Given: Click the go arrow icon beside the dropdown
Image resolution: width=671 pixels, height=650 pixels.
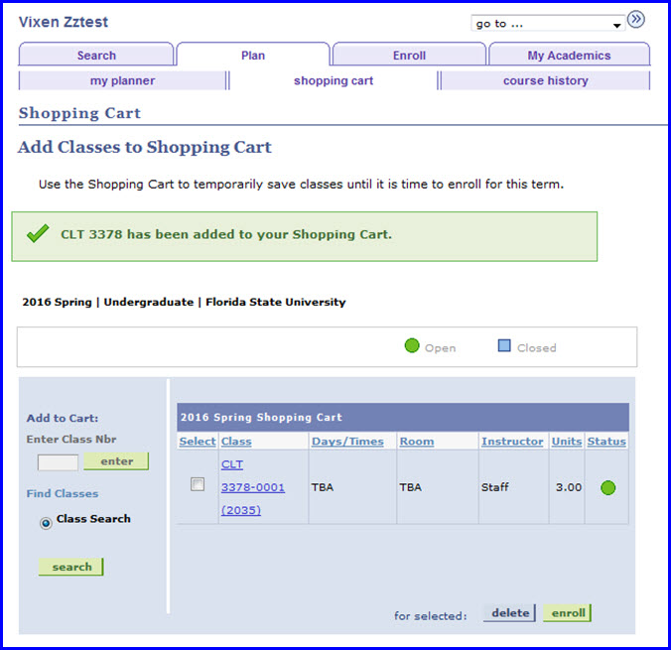Looking at the screenshot, I should pyautogui.click(x=636, y=20).
